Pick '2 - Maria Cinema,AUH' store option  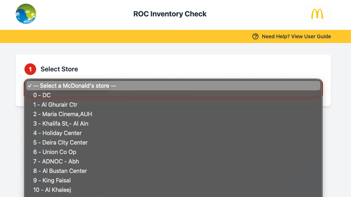pos(173,114)
